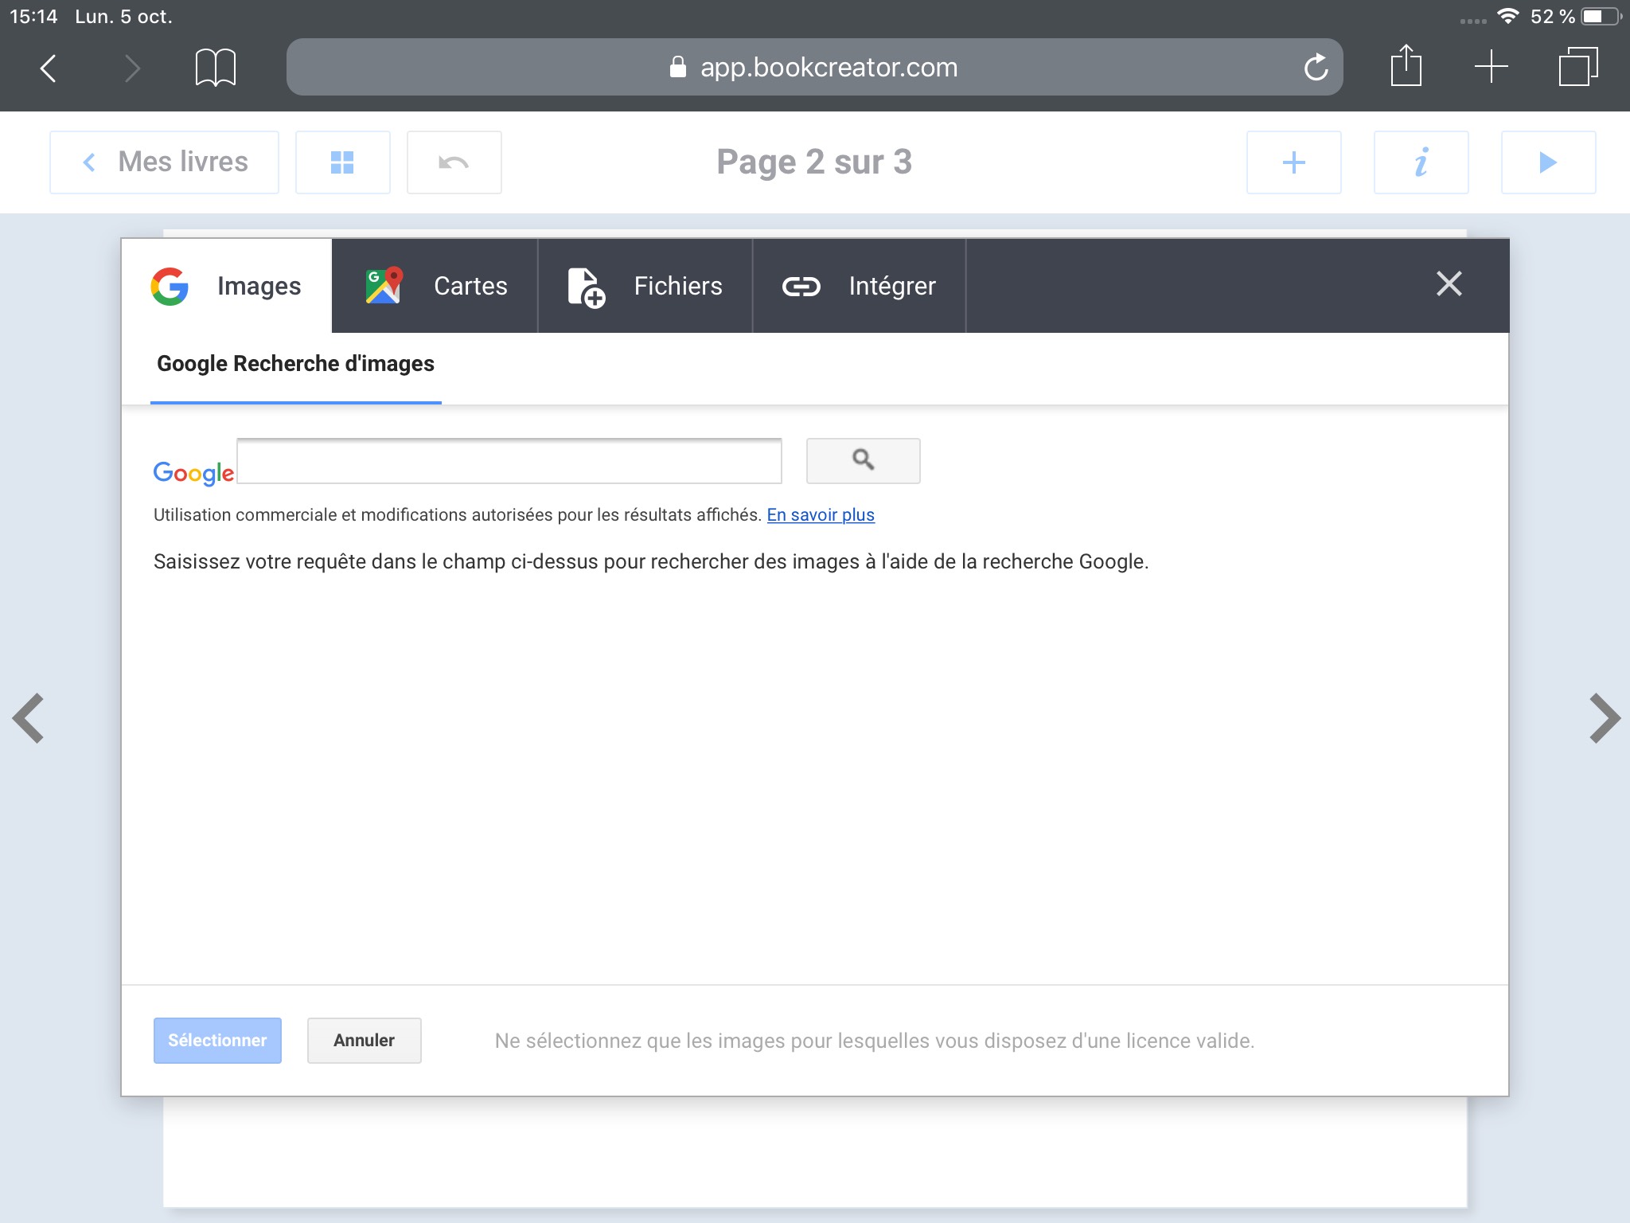Focus the Google image search field
This screenshot has height=1223, width=1630.
coord(509,461)
